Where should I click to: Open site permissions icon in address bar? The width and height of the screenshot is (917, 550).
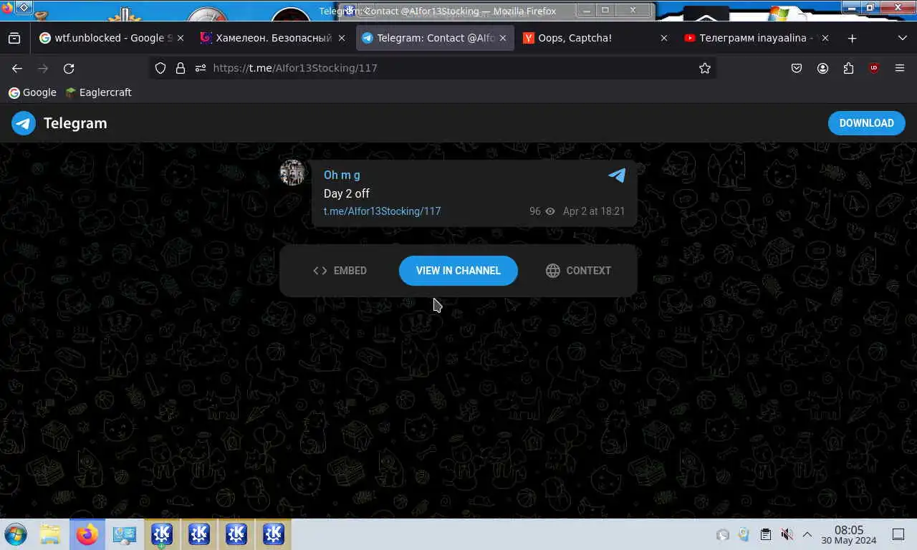click(x=201, y=68)
